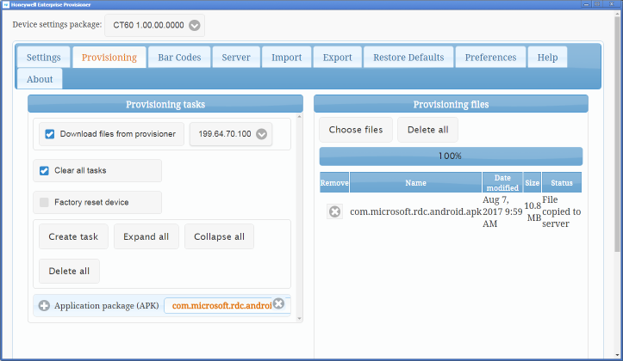
Task: Open the Device settings package dropdown
Action: tap(154, 26)
